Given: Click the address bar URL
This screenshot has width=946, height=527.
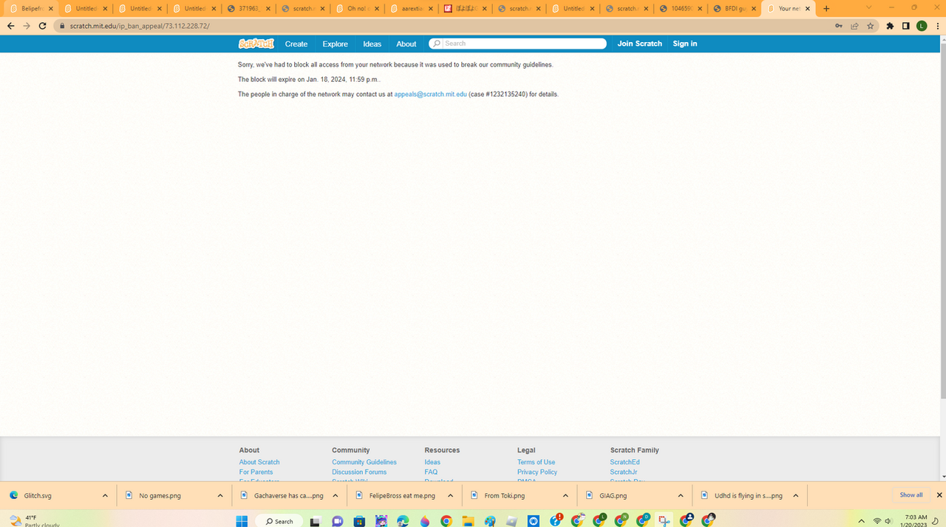Looking at the screenshot, I should [140, 26].
